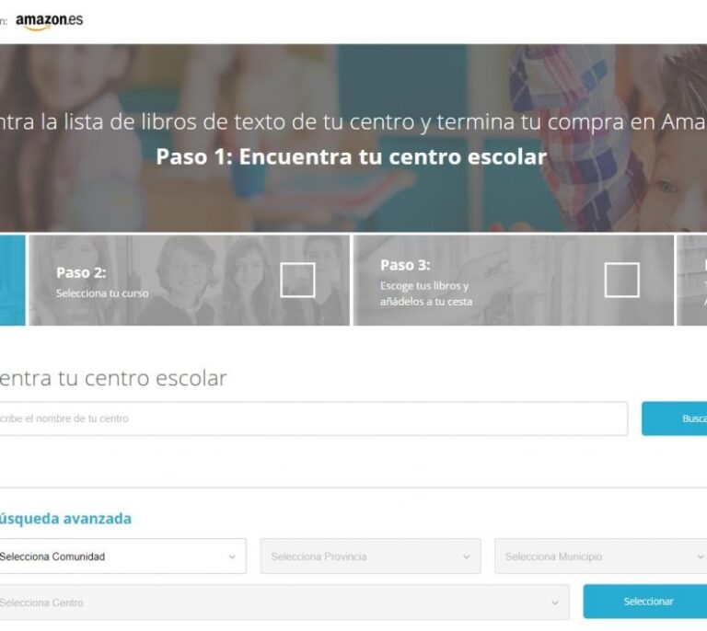Click the Provincia dropdown chevron arrow

click(466, 556)
